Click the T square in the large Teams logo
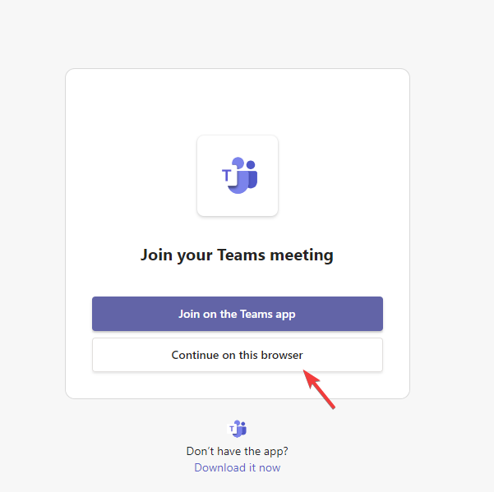The width and height of the screenshot is (494, 492). [228, 175]
